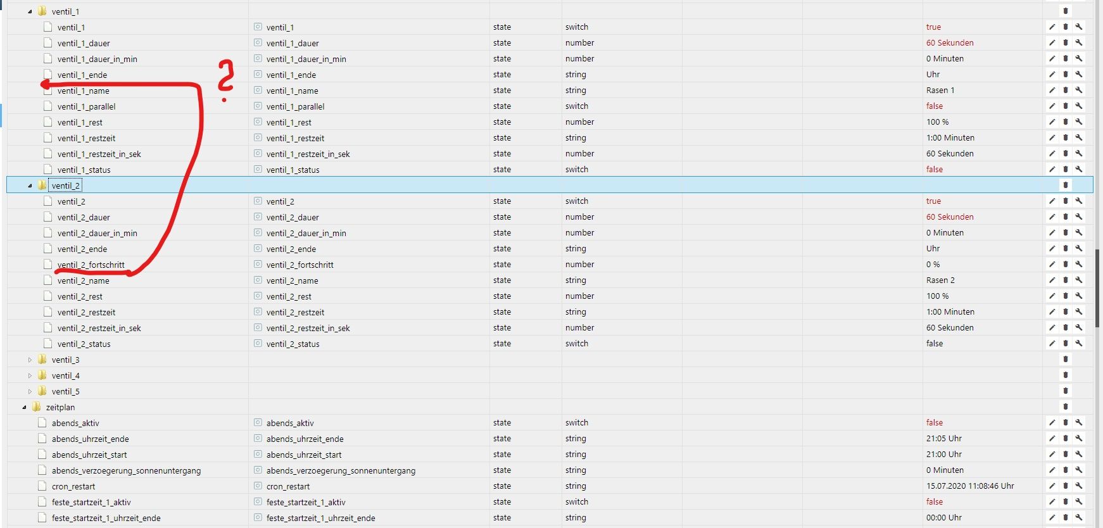Click the 'Rasen 1' value
The image size is (1103, 528).
coord(940,90)
